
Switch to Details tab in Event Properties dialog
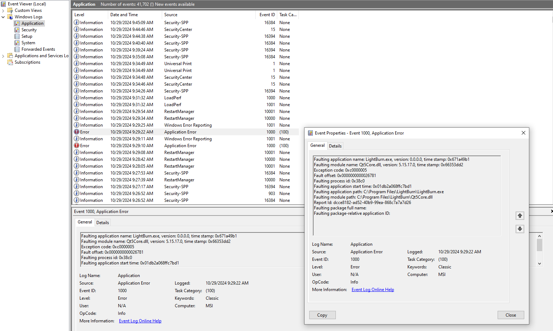(335, 146)
